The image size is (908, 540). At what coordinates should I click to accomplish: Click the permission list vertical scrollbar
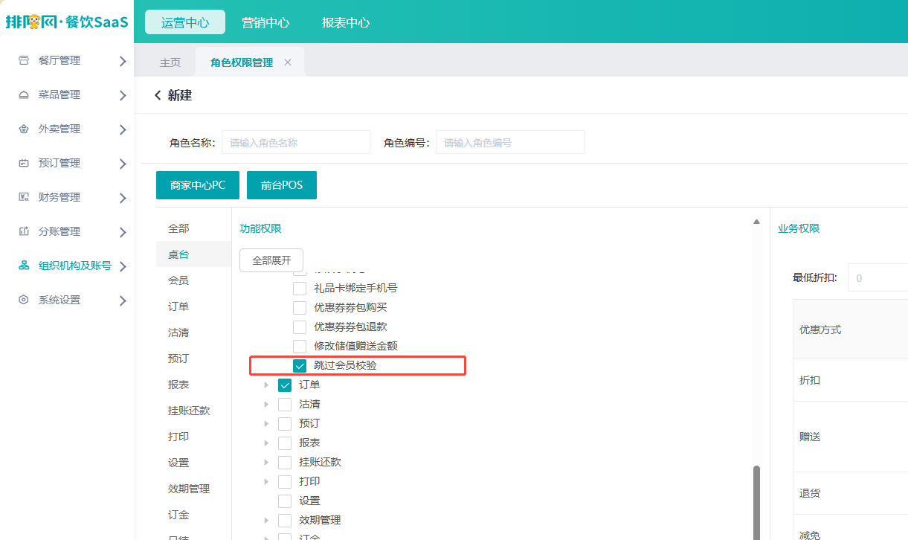(x=757, y=502)
